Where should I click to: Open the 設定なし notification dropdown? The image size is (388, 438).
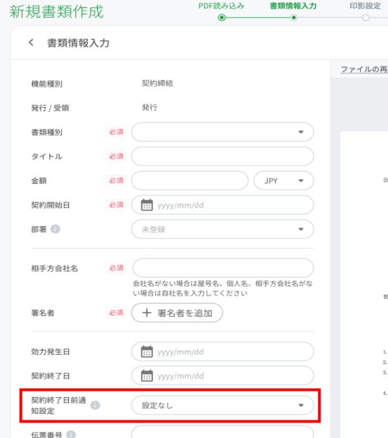click(223, 405)
